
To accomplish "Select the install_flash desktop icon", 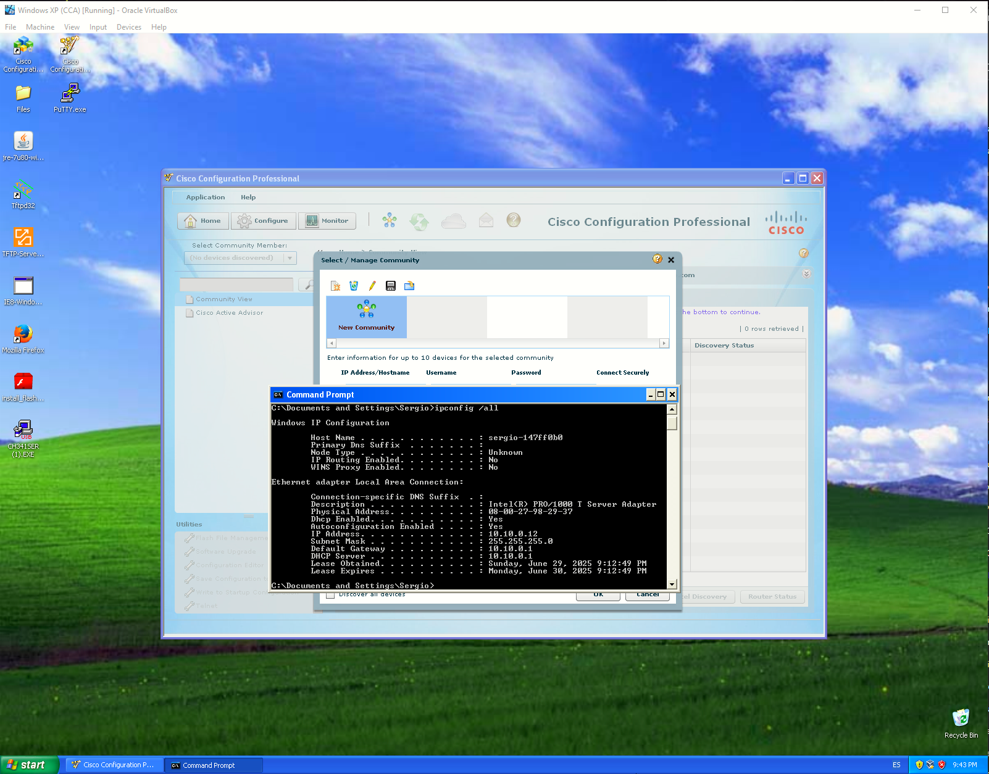I will pos(23,387).
